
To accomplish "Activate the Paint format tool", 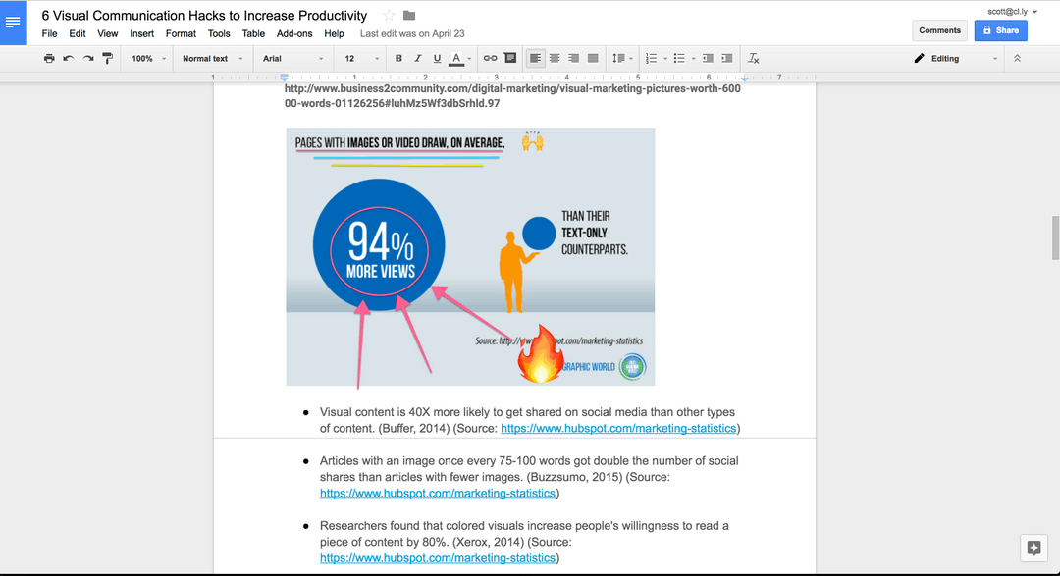I will point(108,59).
